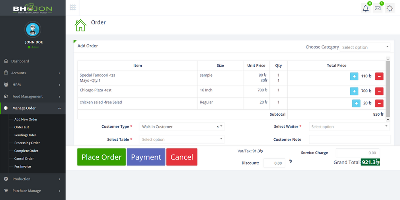Toggle the sidebar grid menu icon

click(x=72, y=8)
